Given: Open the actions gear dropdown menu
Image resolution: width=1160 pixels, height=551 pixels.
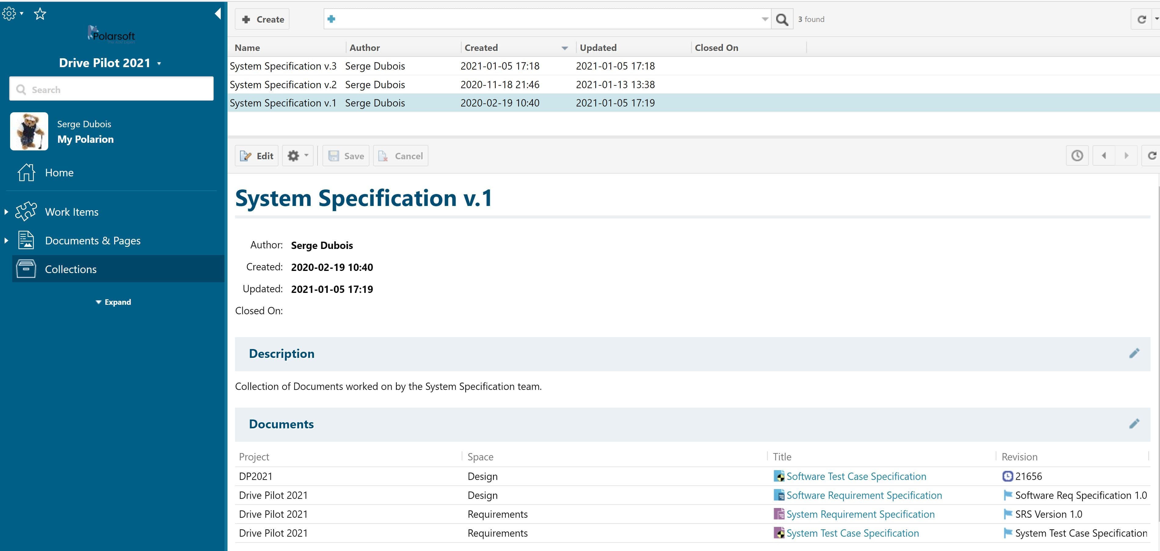Looking at the screenshot, I should pyautogui.click(x=298, y=156).
